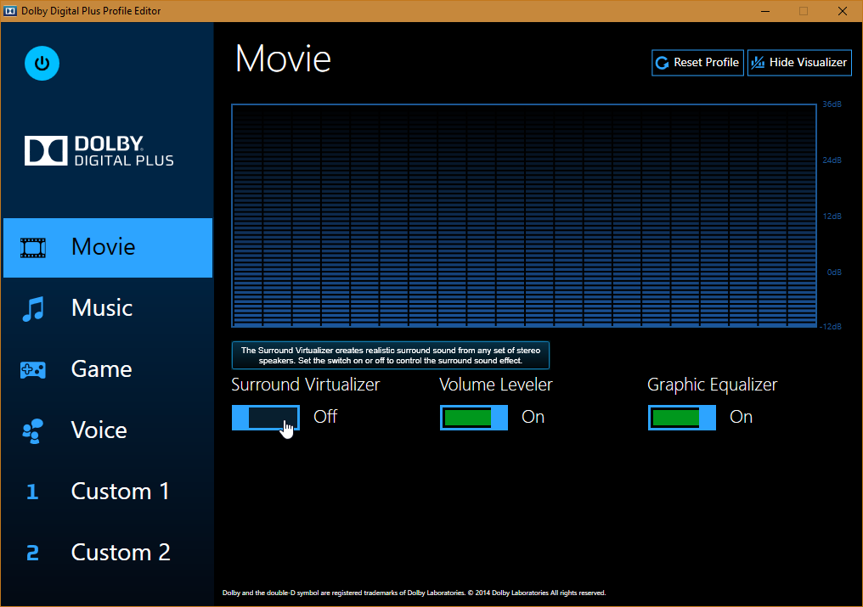Click the On label beside Volume Leveler
This screenshot has height=607, width=863.
point(533,417)
